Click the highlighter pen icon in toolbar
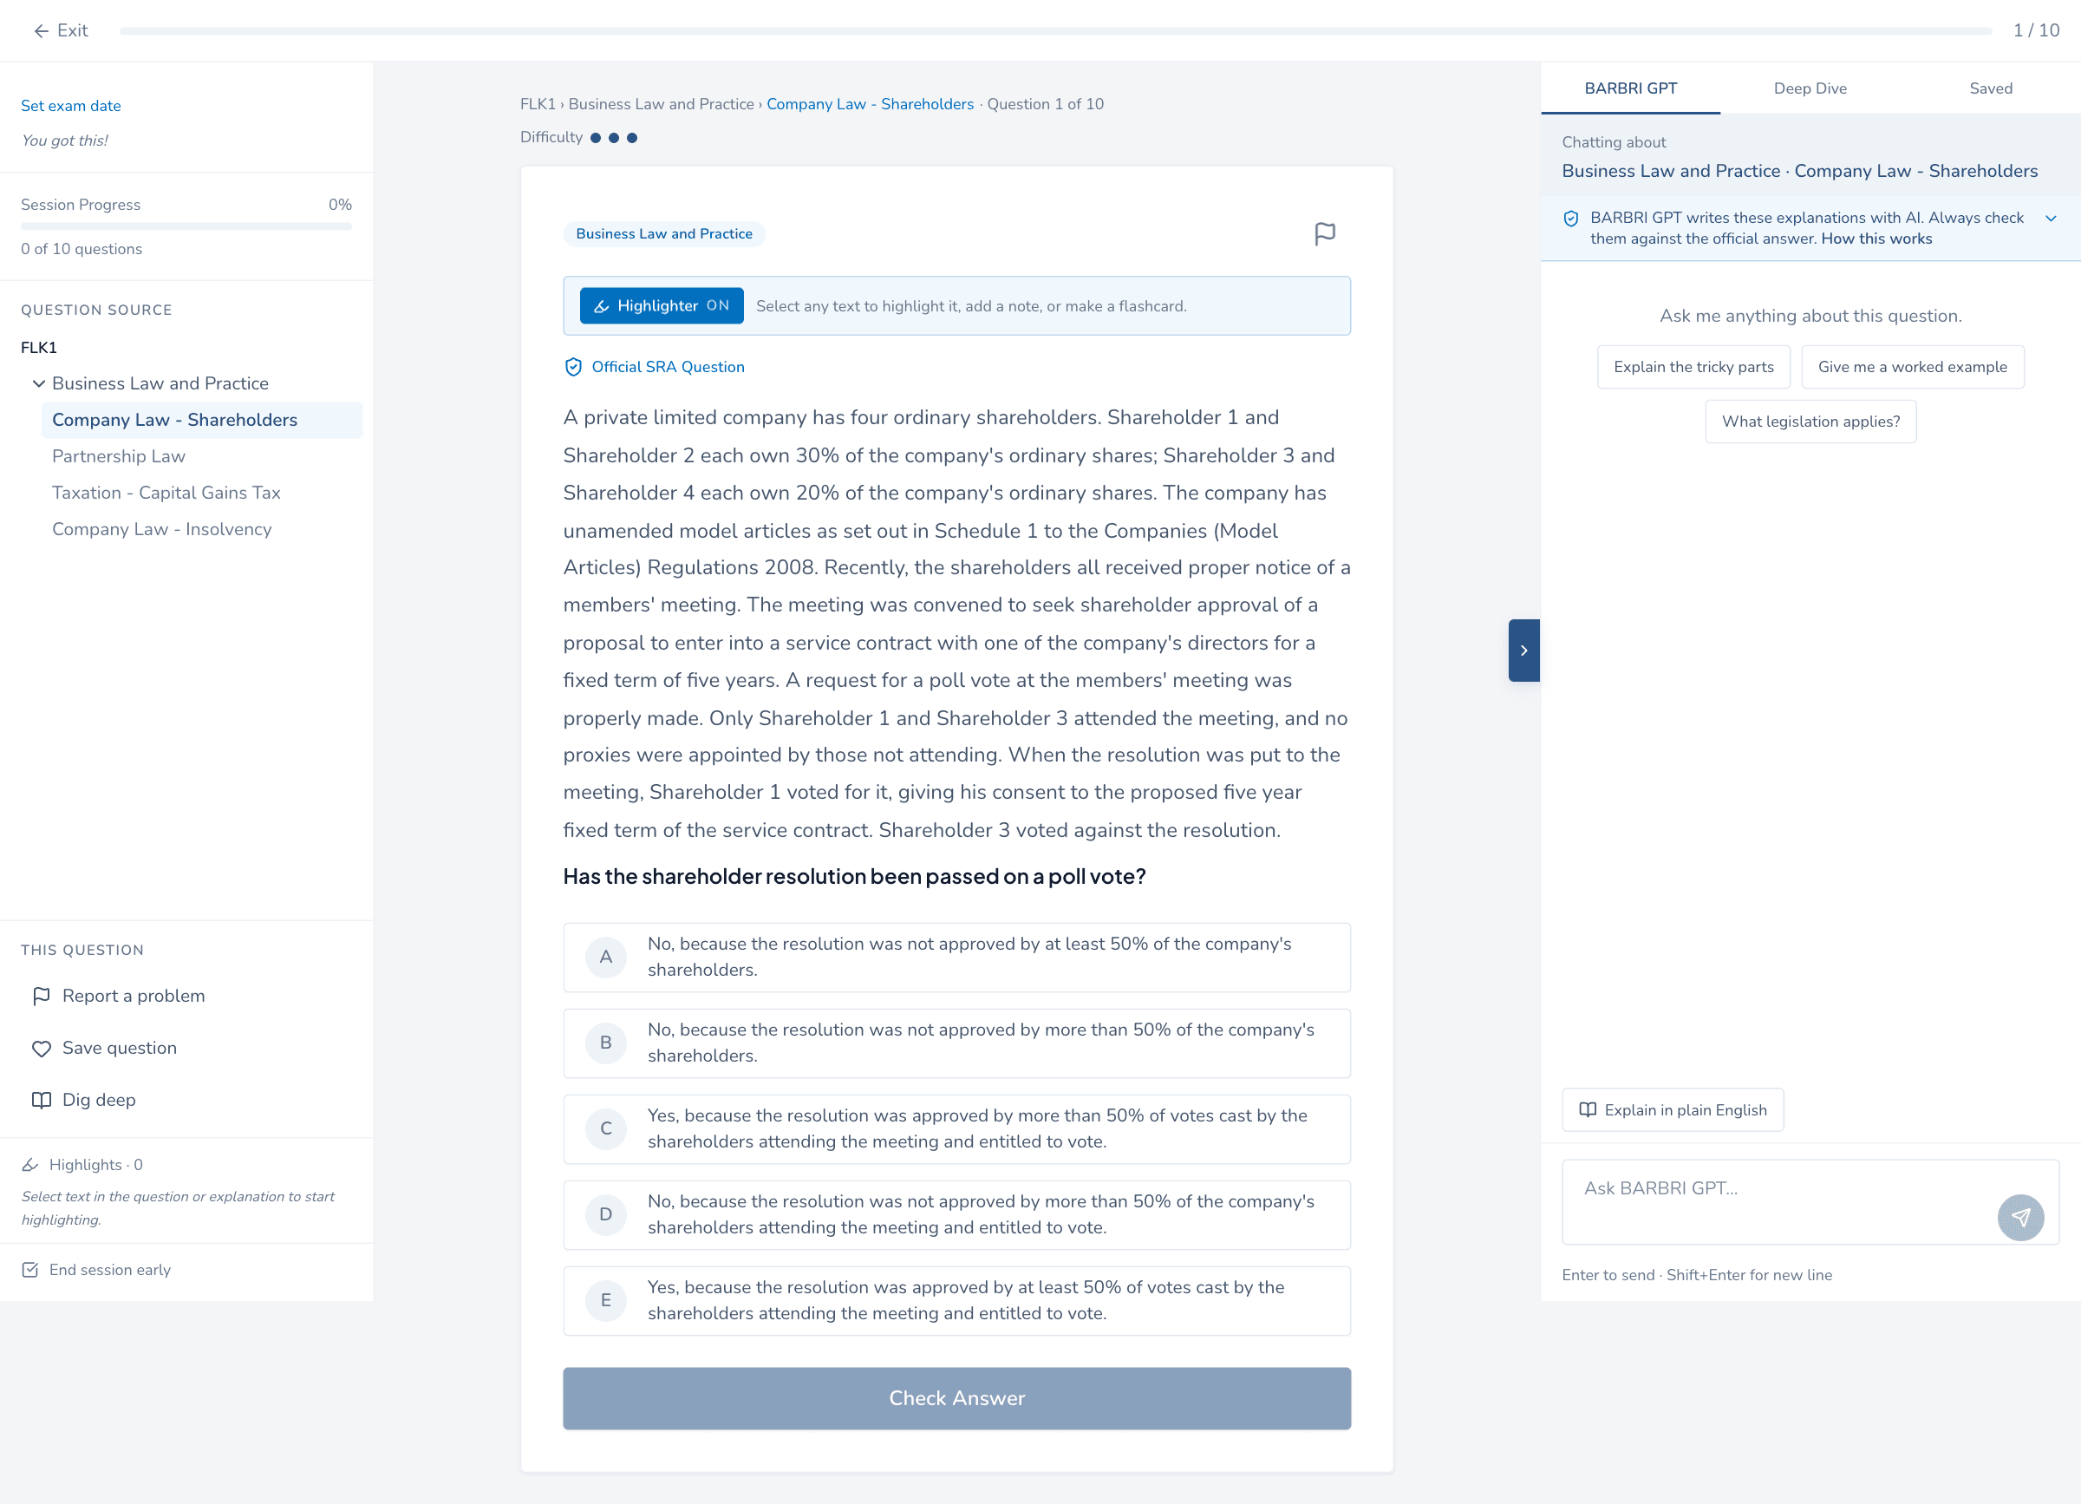The height and width of the screenshot is (1504, 2081). (x=602, y=306)
